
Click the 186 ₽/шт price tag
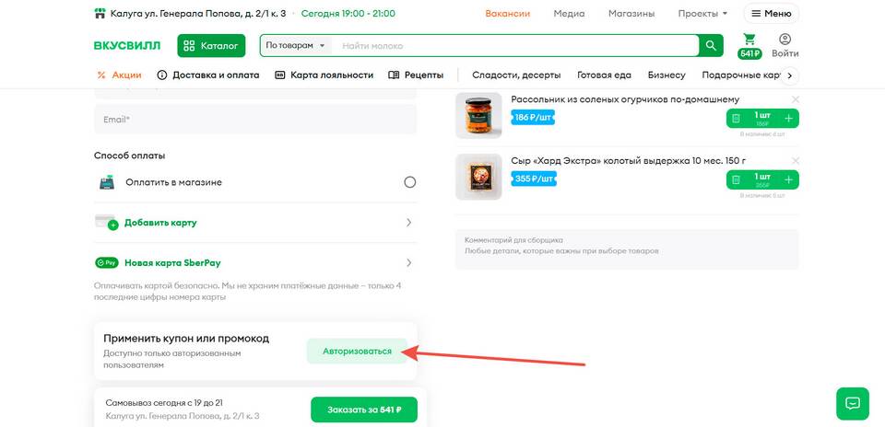pos(533,117)
